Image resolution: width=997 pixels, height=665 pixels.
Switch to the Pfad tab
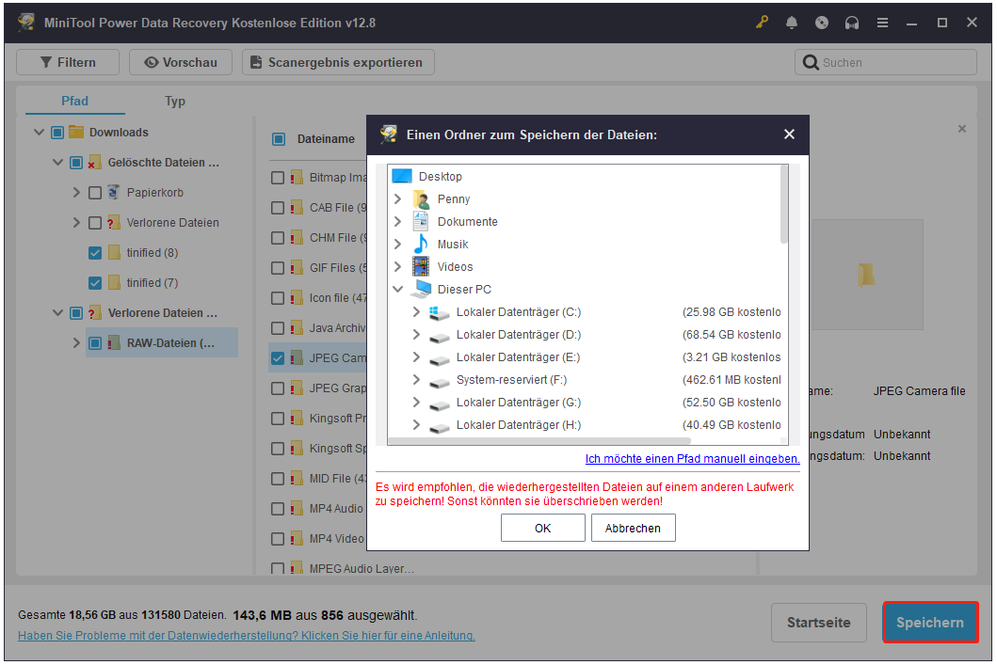click(74, 101)
